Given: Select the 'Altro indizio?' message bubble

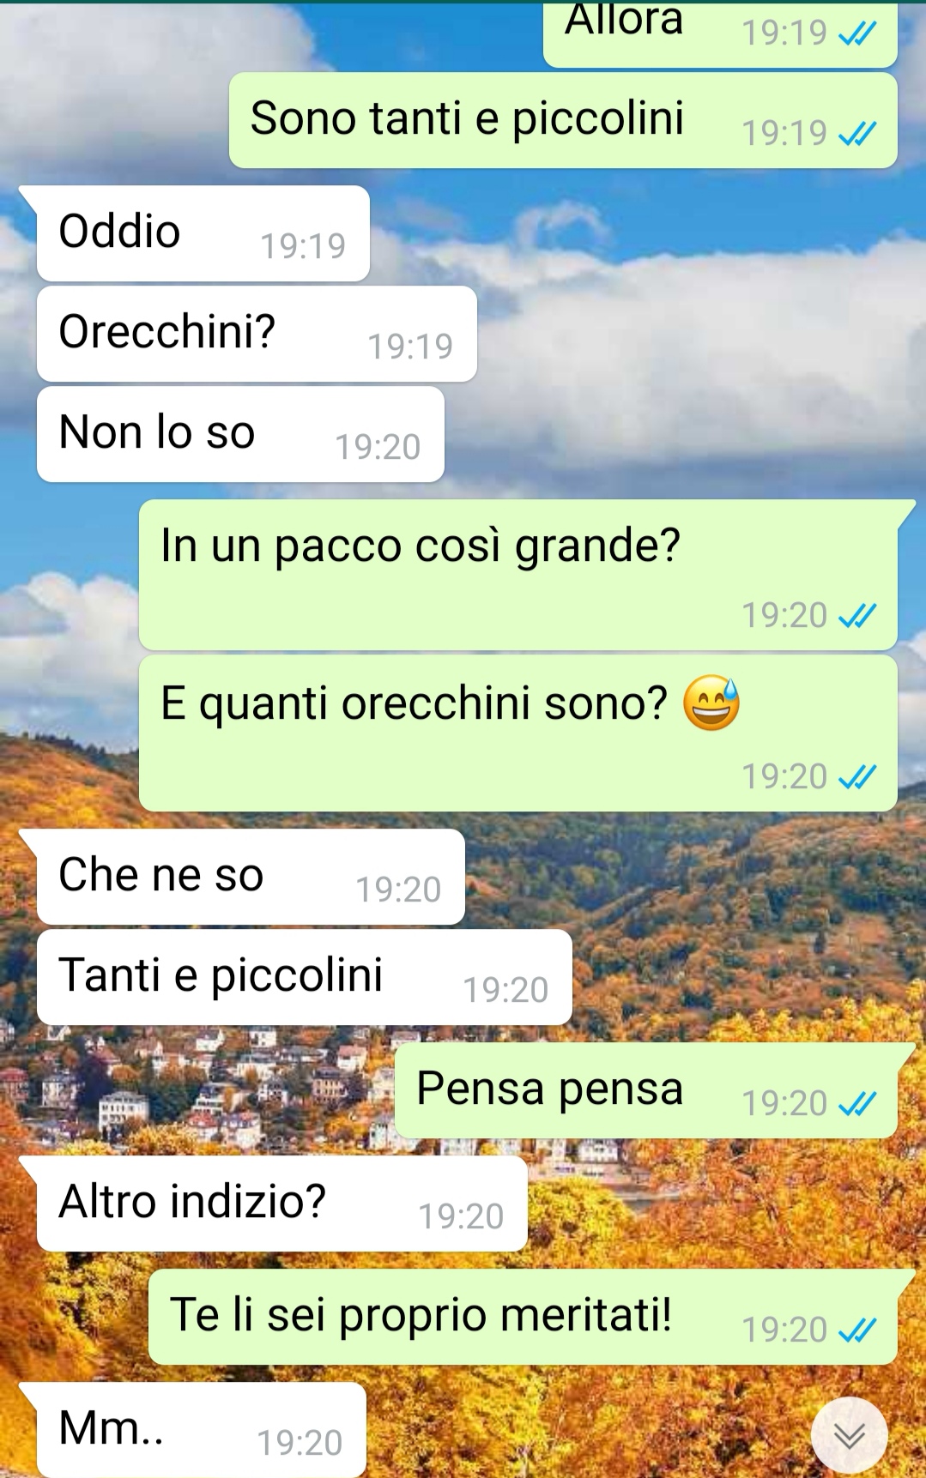Looking at the screenshot, I should pyautogui.click(x=281, y=1204).
